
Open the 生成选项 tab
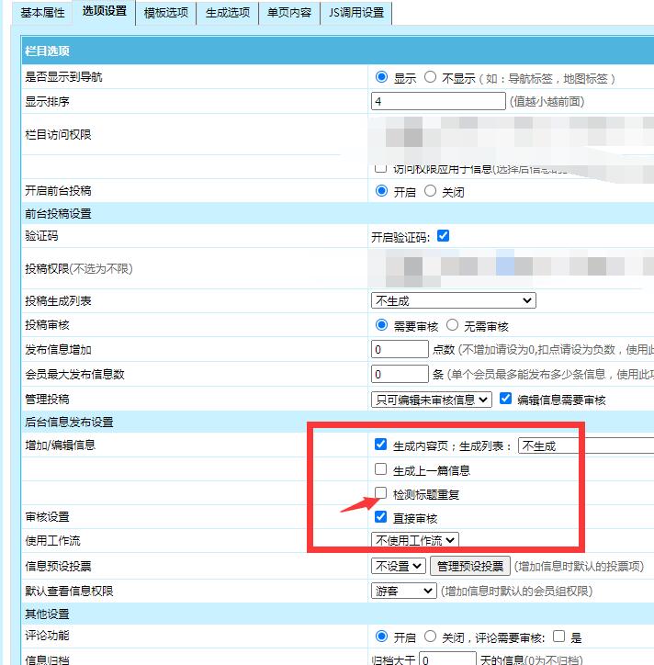pyautogui.click(x=226, y=13)
